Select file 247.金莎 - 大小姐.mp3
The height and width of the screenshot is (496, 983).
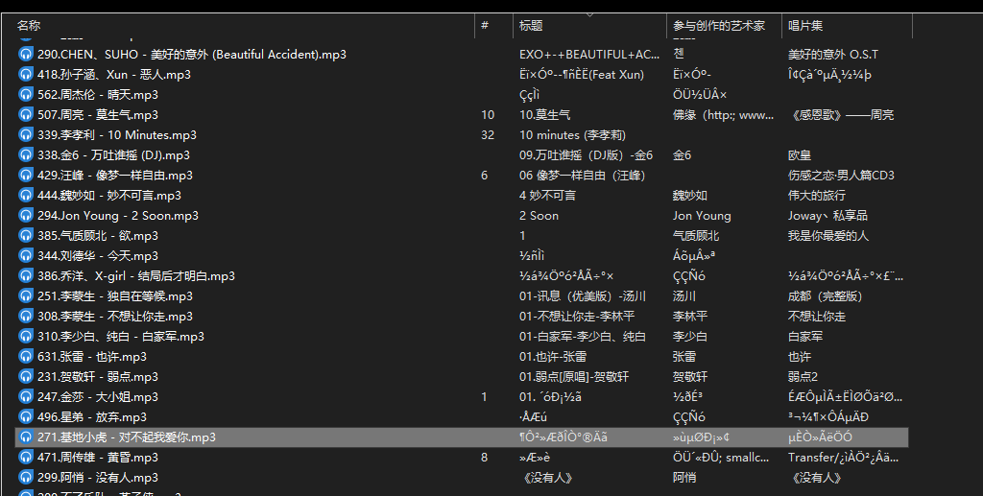(98, 396)
